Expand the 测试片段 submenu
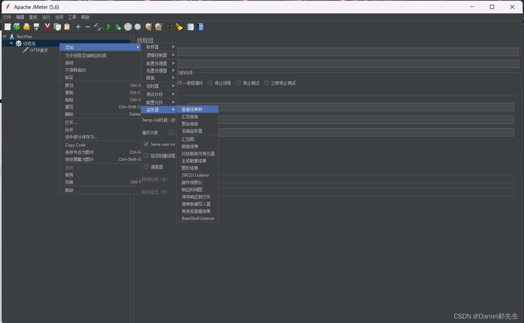The height and width of the screenshot is (323, 524). click(x=159, y=94)
